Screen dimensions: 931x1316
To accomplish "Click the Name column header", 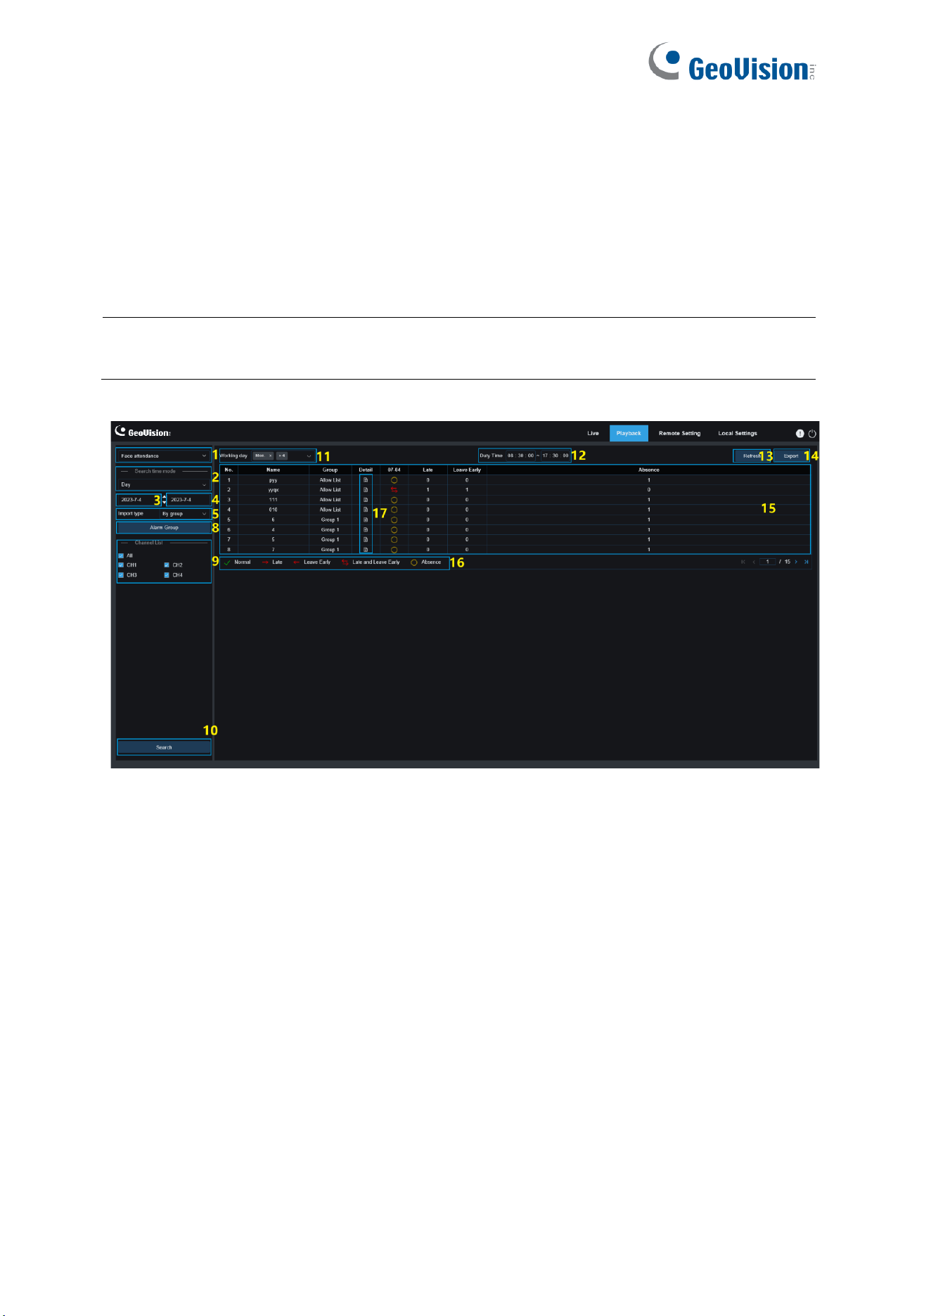I will click(x=274, y=470).
